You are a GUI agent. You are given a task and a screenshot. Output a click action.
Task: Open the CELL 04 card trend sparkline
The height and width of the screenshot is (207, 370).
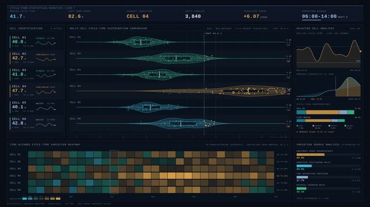46,92
